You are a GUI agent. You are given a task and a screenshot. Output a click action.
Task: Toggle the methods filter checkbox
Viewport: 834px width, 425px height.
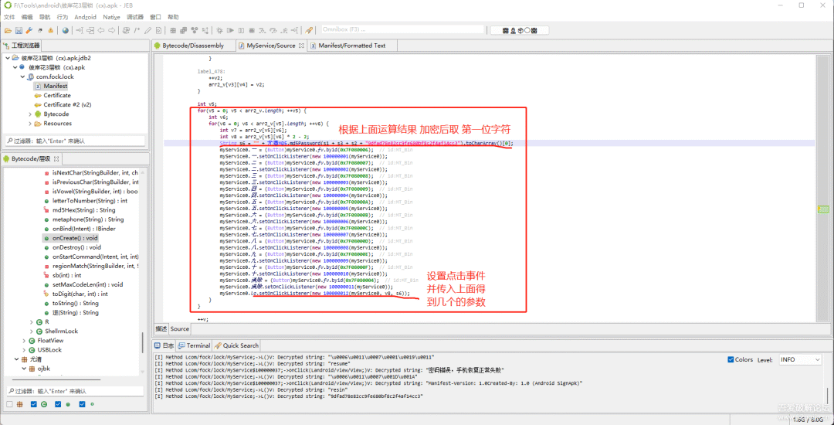58,404
